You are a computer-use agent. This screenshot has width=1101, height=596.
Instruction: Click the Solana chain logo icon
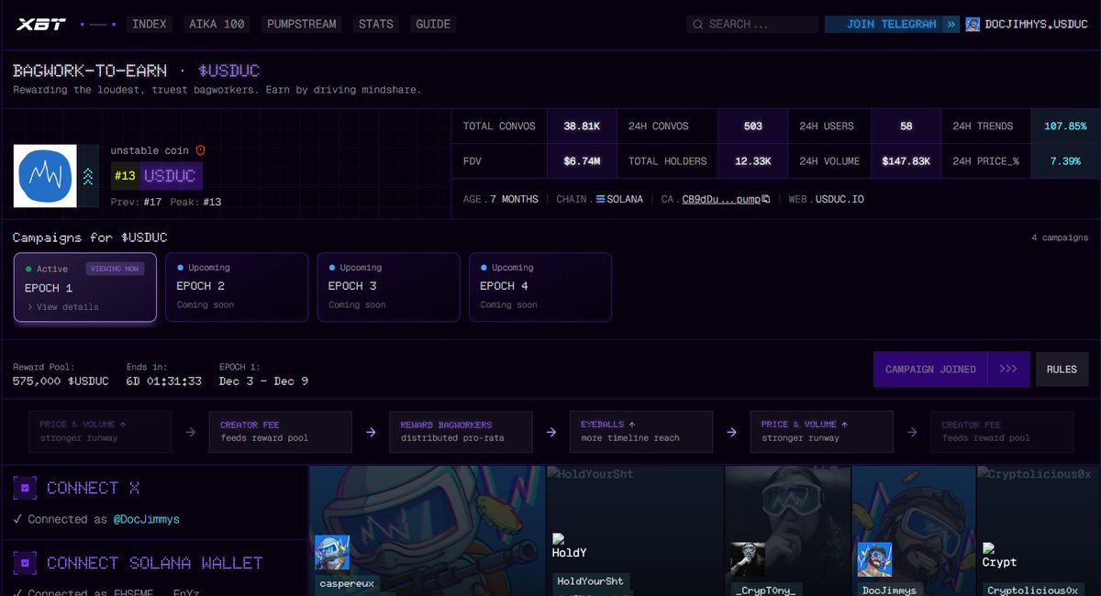601,199
